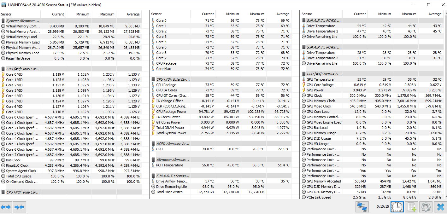Reset the elapsed time clock icon
The image size is (447, 214).
(x=397, y=207)
